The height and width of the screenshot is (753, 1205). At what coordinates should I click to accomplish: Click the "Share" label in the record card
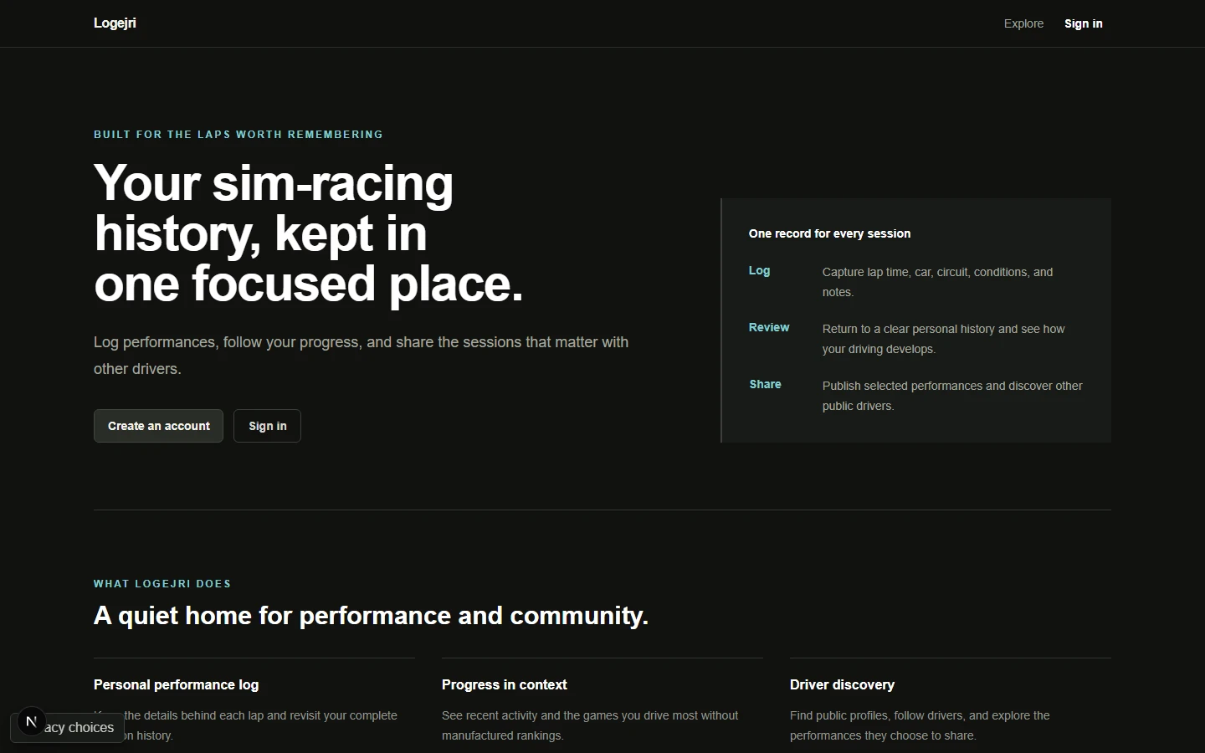coord(765,384)
